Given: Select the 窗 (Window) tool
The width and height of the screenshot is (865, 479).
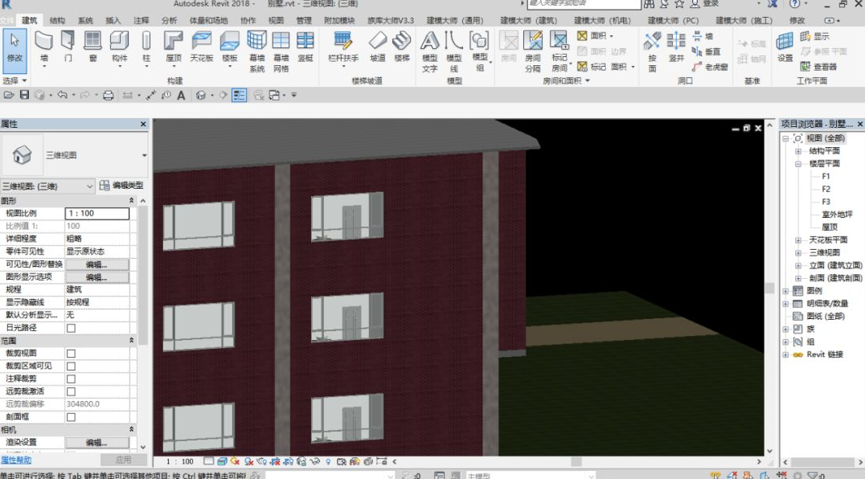Looking at the screenshot, I should point(92,47).
